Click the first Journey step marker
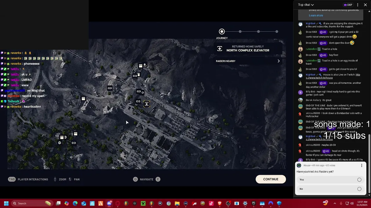Viewport: 371px width, 208px height. pos(222,31)
